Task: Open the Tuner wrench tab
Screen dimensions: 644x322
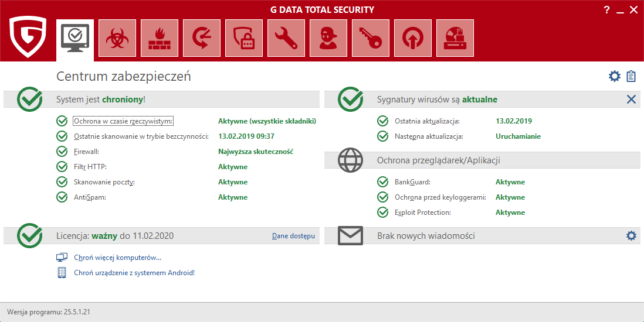Action: coord(286,38)
